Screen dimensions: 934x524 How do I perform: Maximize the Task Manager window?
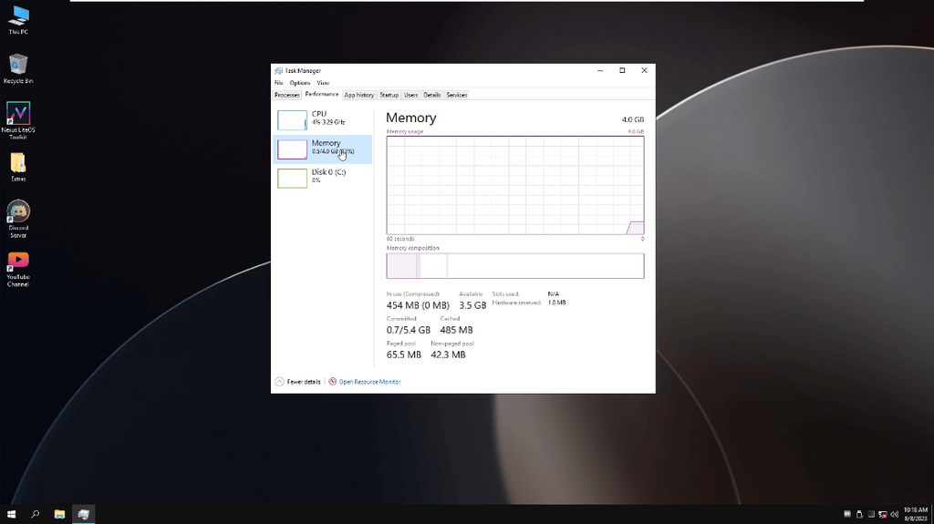622,70
